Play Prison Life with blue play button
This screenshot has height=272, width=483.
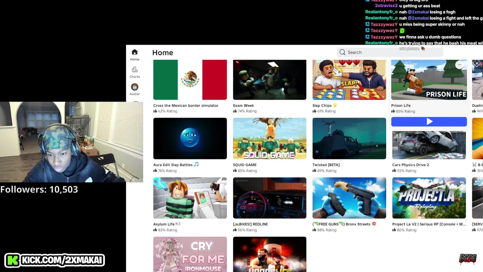(x=429, y=122)
